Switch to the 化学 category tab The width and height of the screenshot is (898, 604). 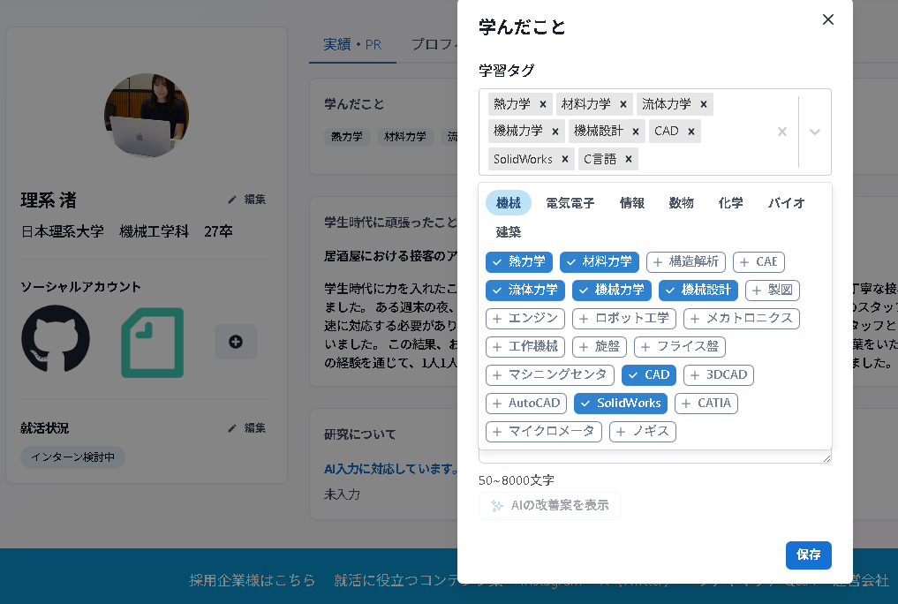731,203
